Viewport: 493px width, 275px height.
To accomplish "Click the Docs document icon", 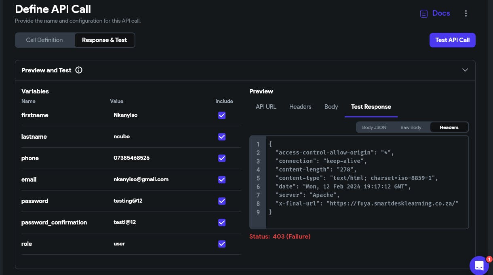I will pos(424,14).
